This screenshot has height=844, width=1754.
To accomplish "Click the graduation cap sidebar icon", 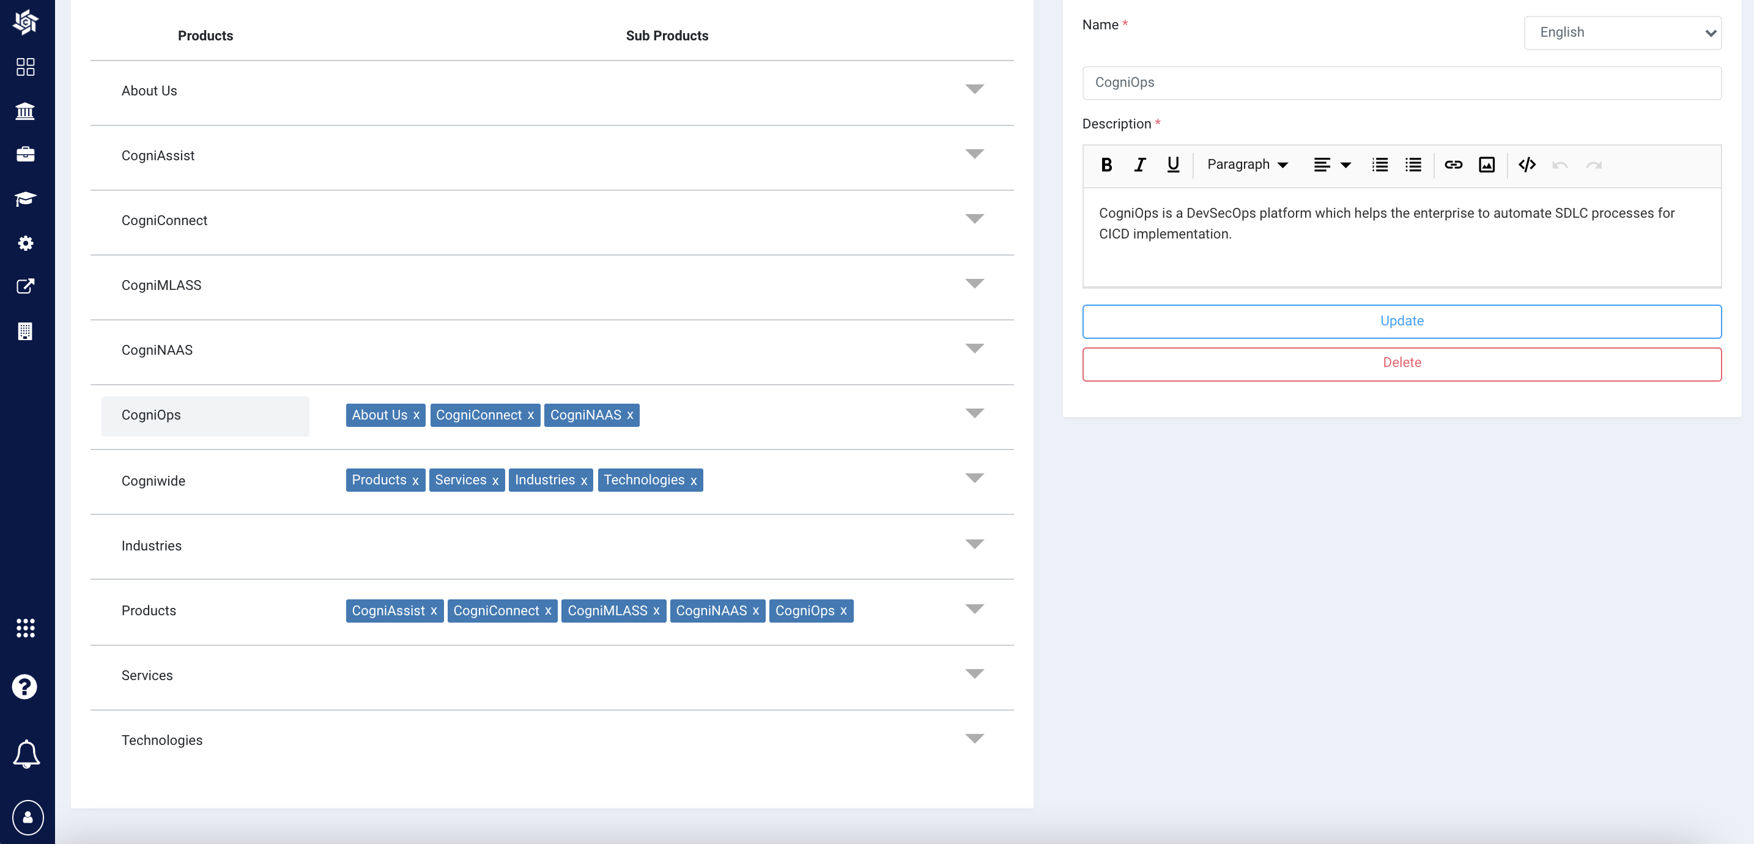I will (25, 198).
